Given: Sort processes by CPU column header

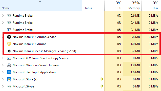Looking at the screenshot, I should (x=118, y=8).
